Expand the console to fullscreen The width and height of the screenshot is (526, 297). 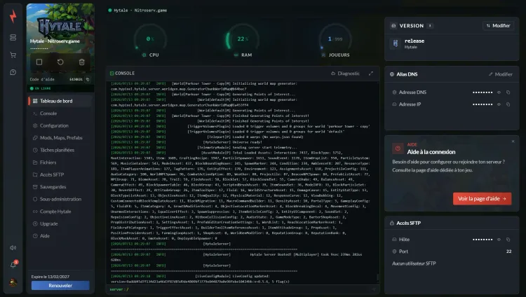point(371,74)
